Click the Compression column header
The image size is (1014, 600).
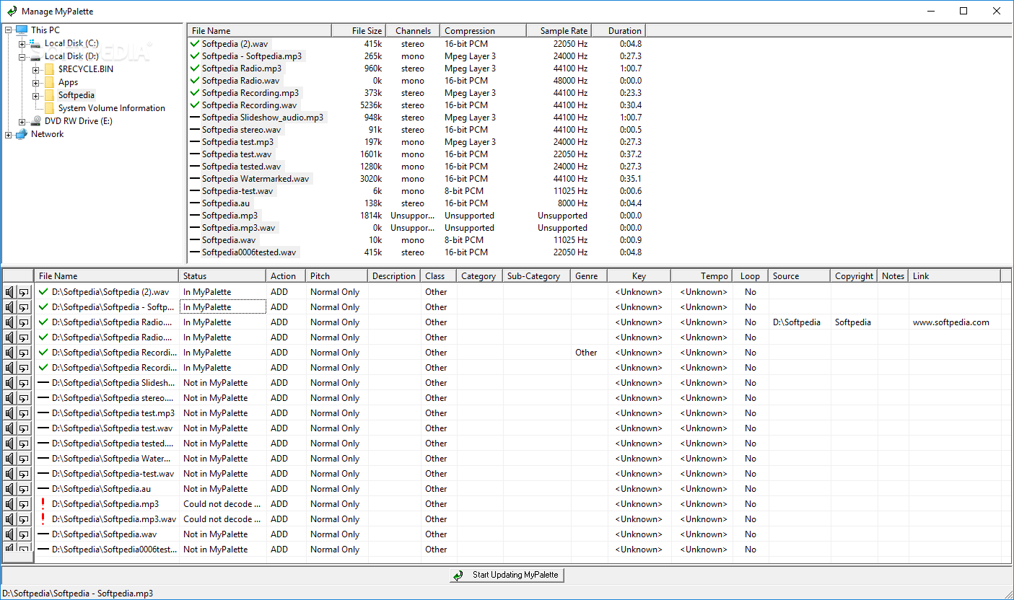point(483,30)
